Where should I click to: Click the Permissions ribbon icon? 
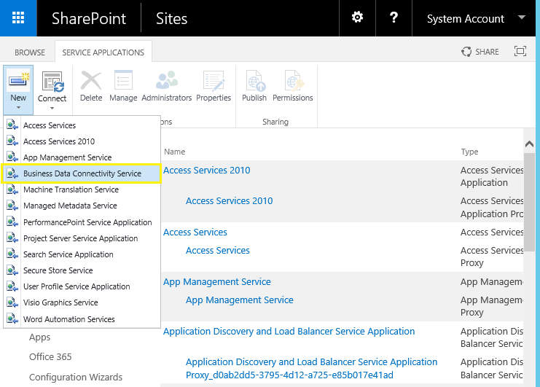294,81
